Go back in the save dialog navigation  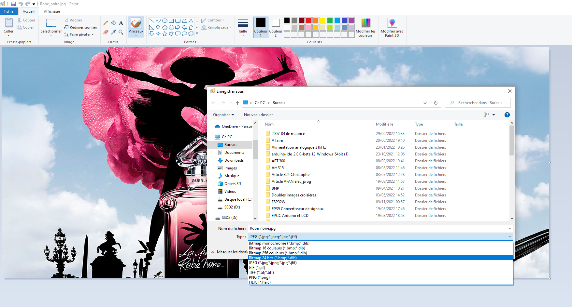tap(213, 103)
